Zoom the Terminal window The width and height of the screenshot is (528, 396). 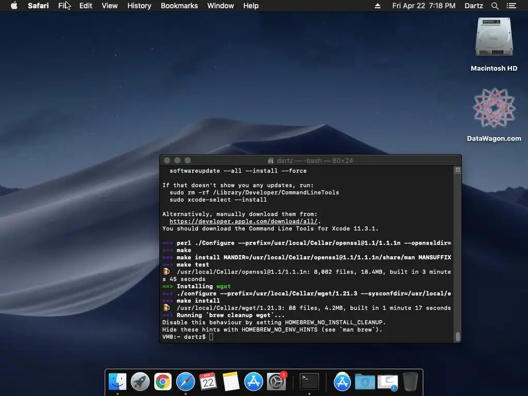coord(188,160)
